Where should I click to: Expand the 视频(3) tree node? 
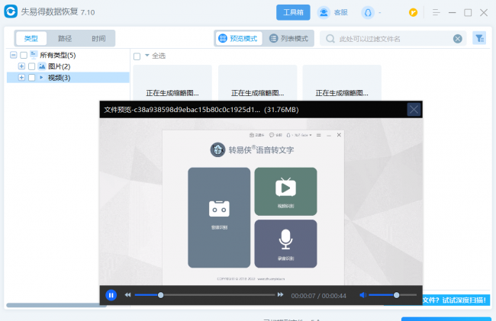coord(21,78)
